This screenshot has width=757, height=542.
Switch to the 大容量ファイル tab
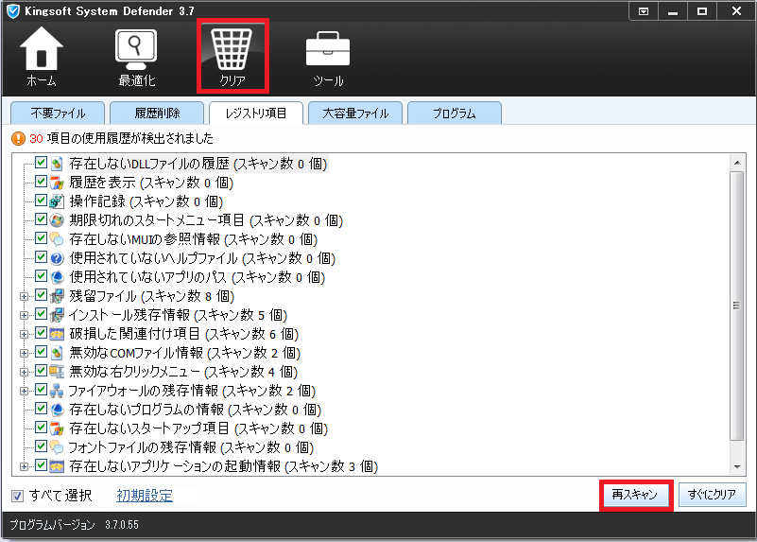coord(354,114)
